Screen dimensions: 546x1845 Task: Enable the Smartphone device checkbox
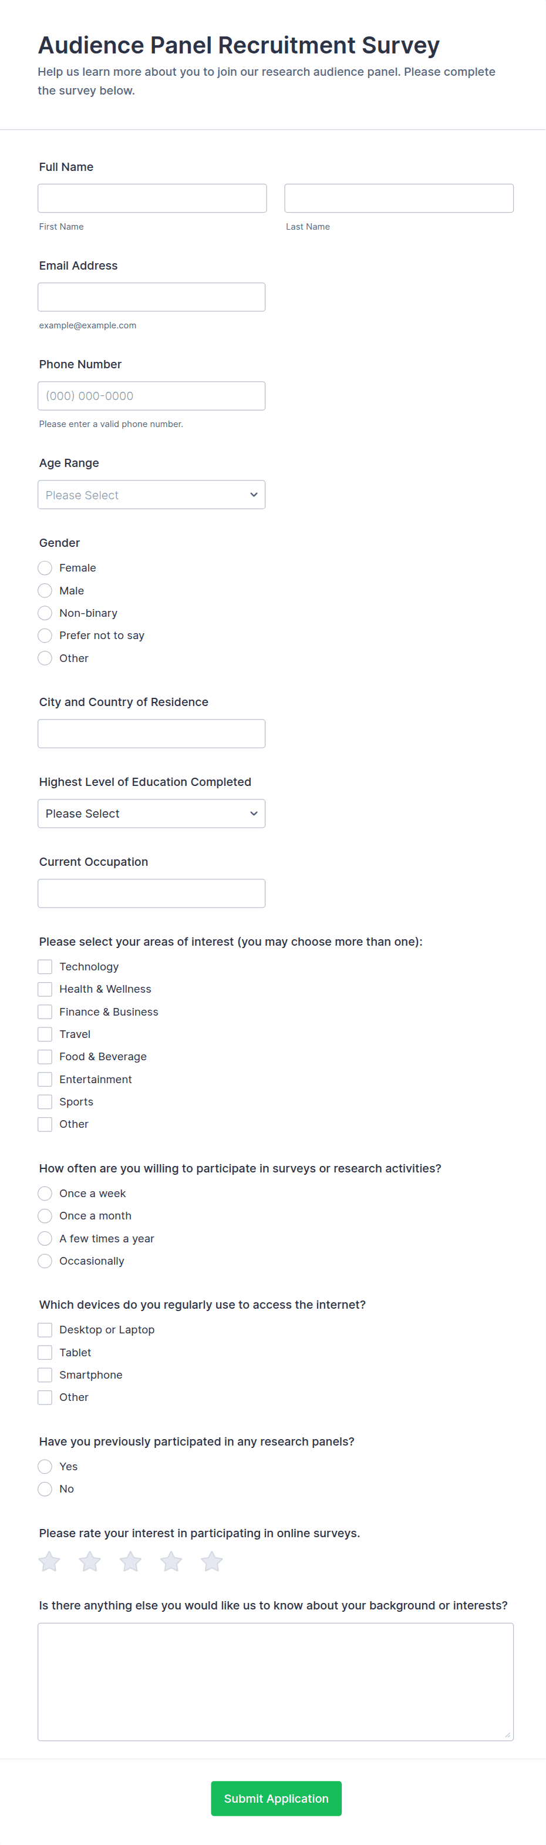point(45,1374)
